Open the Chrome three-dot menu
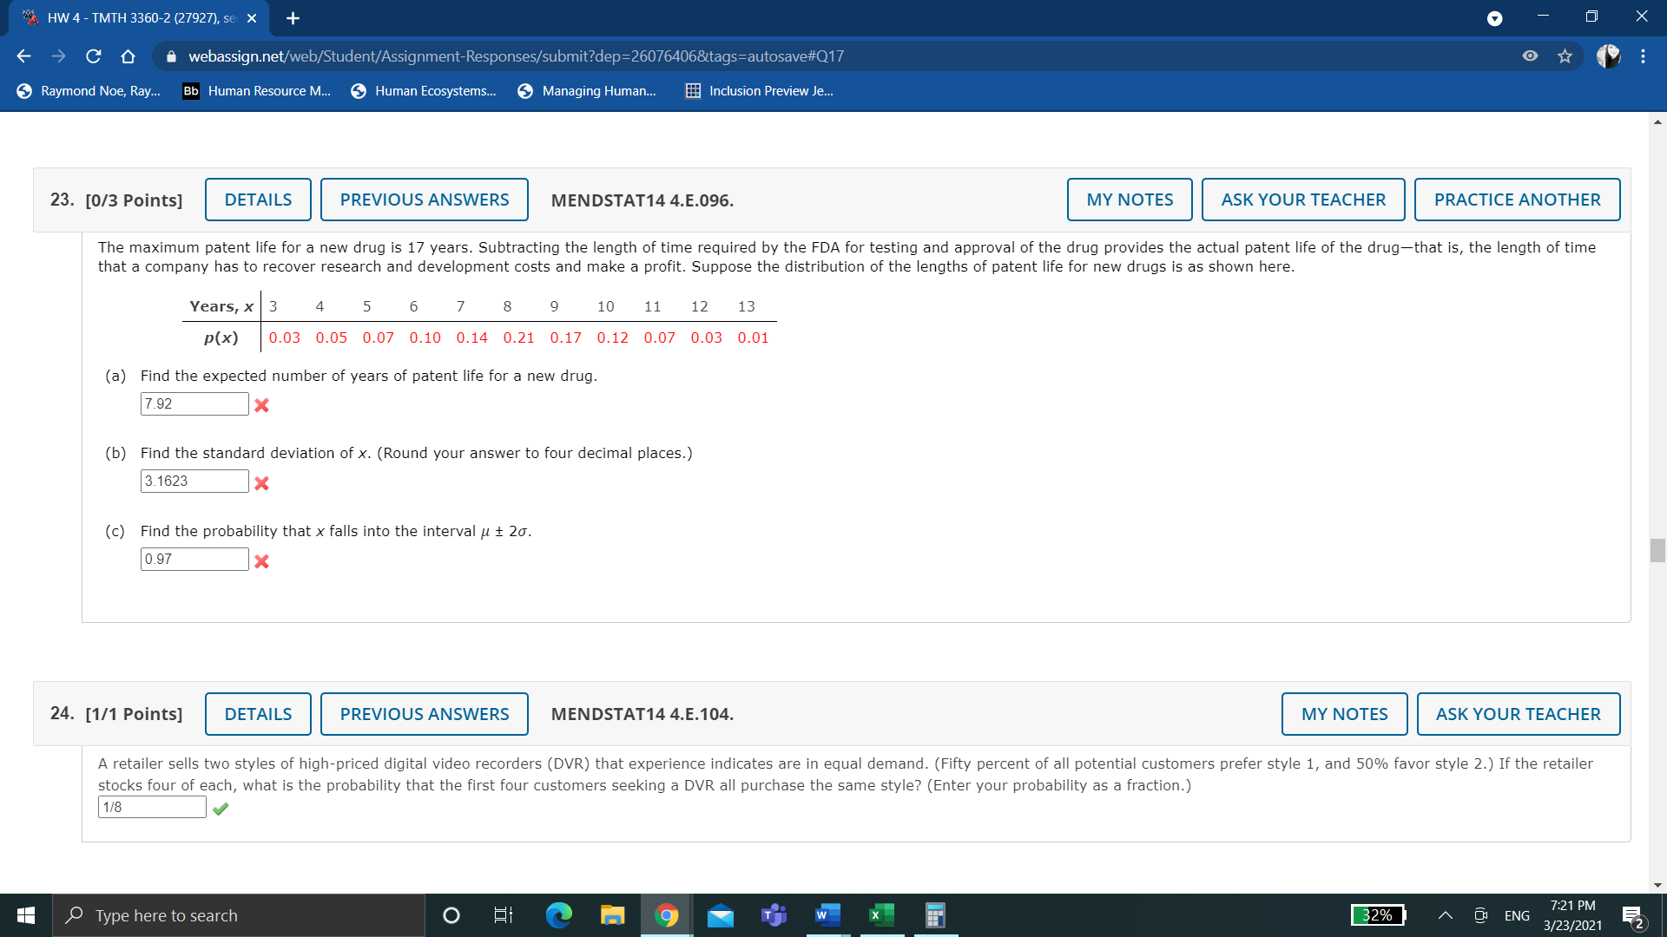 1643,56
